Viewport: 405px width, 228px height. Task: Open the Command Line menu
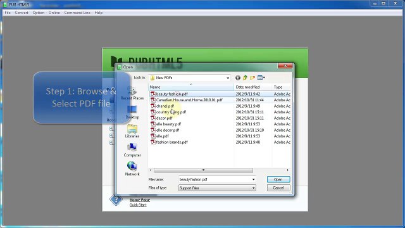tap(77, 13)
